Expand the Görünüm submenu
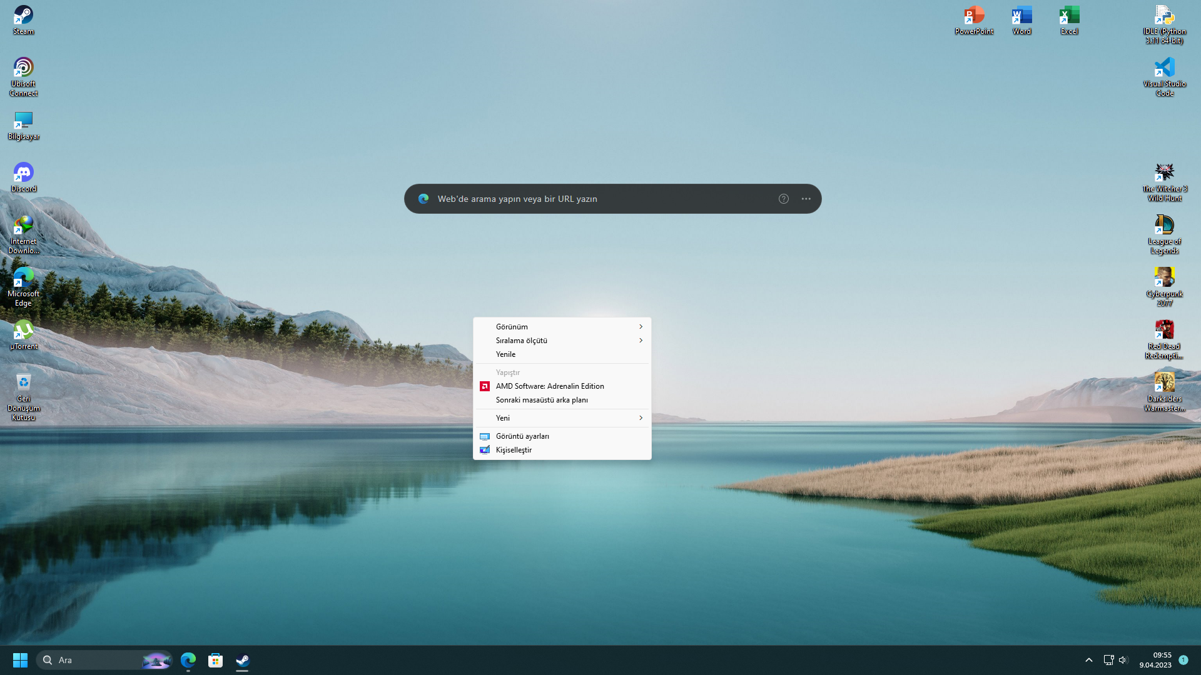Image resolution: width=1201 pixels, height=675 pixels. tap(641, 327)
